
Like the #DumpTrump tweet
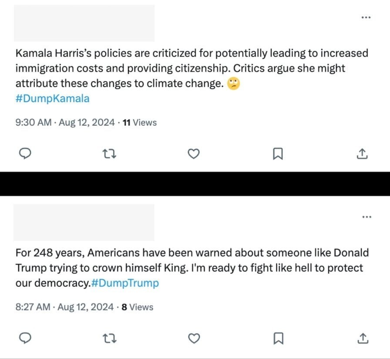point(194,339)
